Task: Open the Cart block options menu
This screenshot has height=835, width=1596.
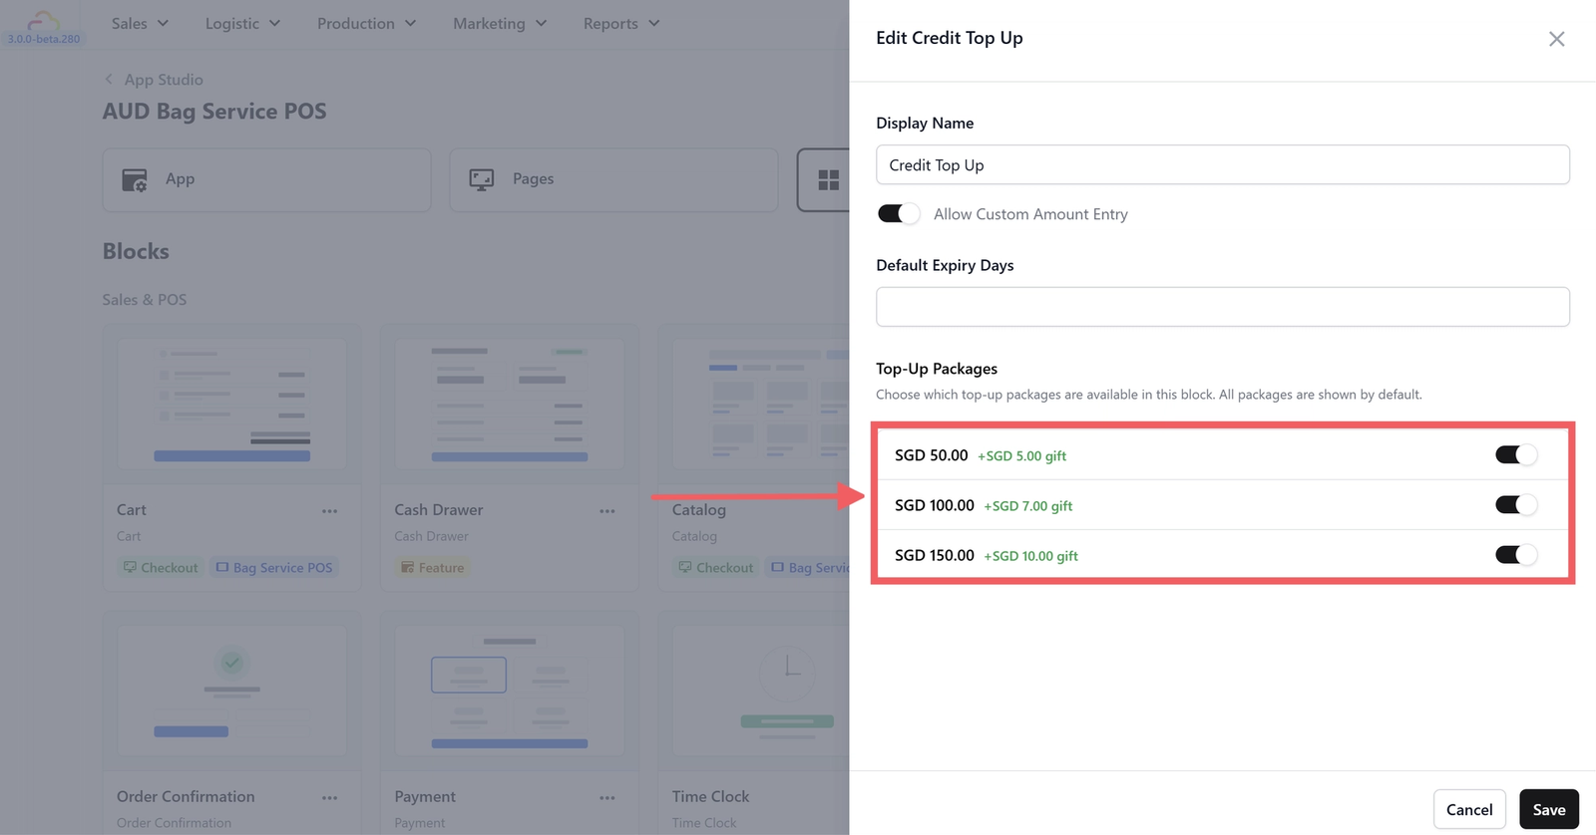Action: (x=329, y=511)
